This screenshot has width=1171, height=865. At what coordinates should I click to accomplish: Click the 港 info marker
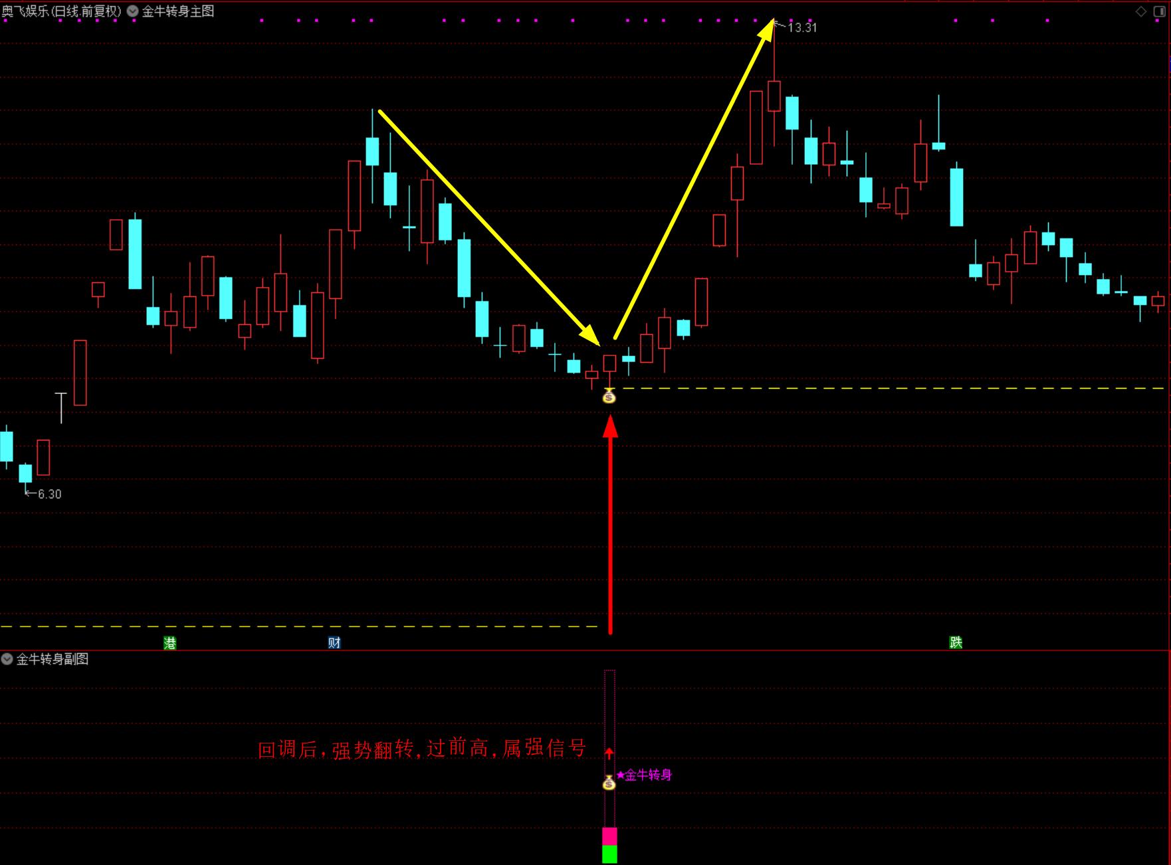point(170,642)
